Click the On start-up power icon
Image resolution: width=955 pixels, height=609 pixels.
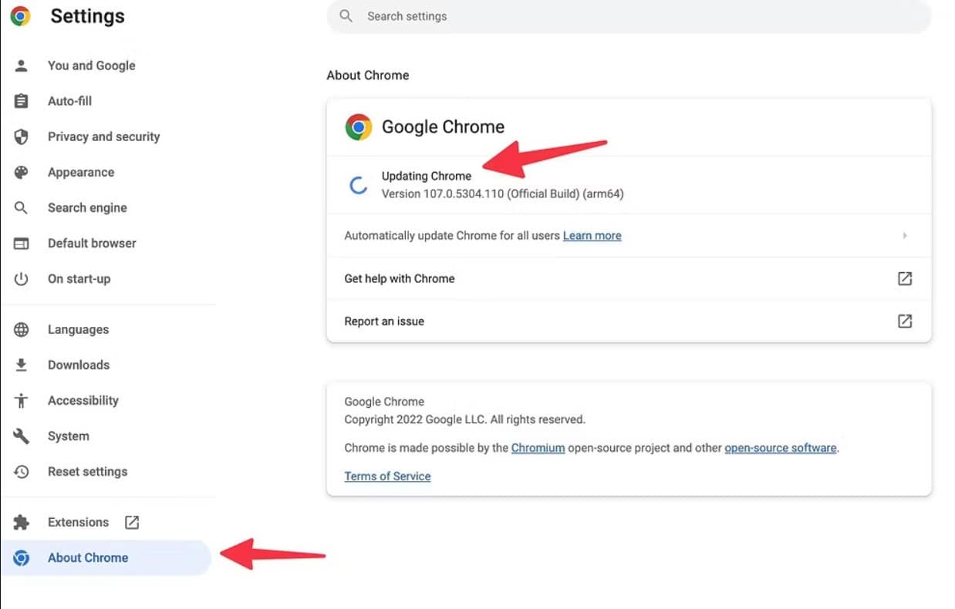click(x=22, y=278)
